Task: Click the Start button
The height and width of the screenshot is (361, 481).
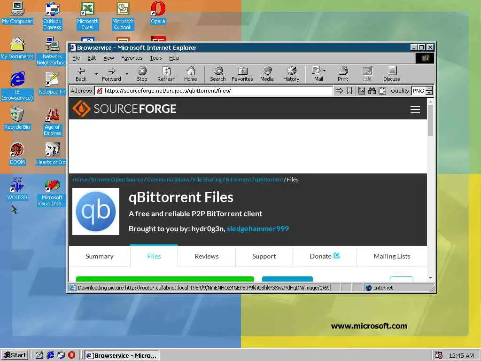Action: pos(15,355)
